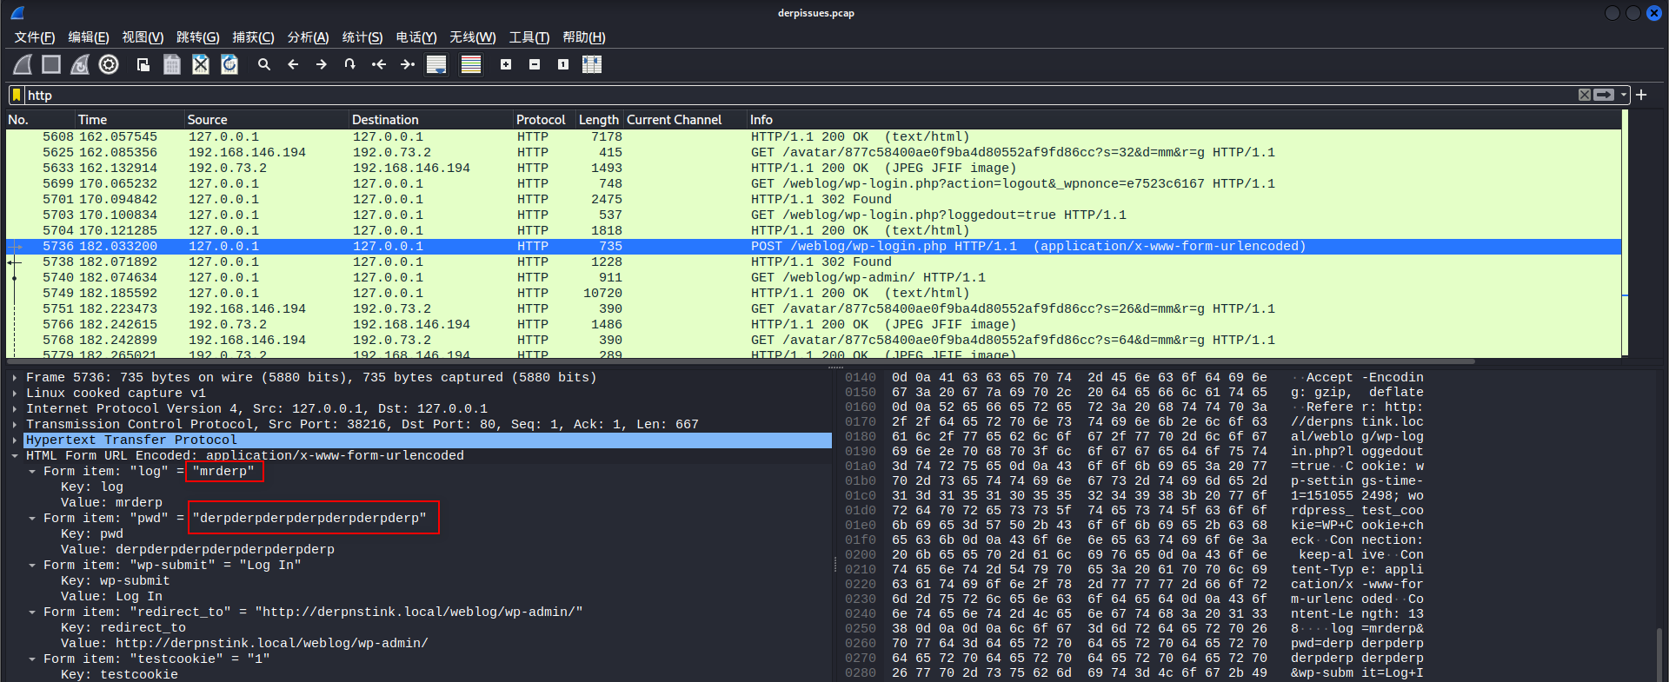Close this capture file
This screenshot has height=682, width=1669.
[x=201, y=64]
